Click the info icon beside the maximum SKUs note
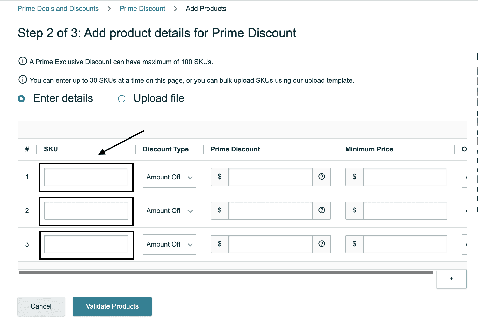478x322 pixels. tap(23, 61)
